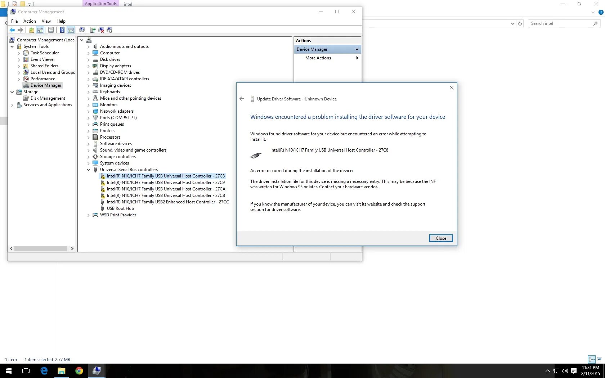Click the Update Driver Software toolbar icon
This screenshot has width=605, height=378.
point(93,30)
